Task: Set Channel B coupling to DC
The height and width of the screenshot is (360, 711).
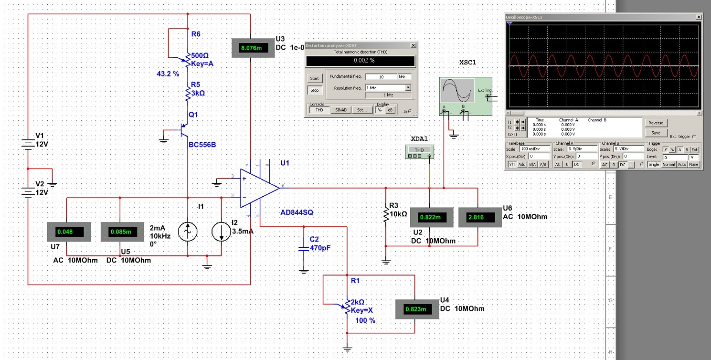Action: click(x=623, y=165)
